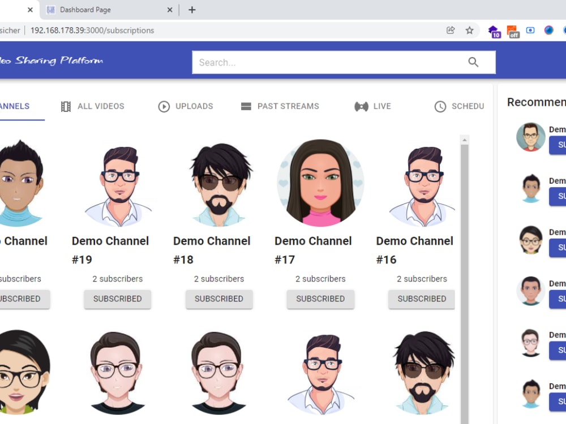Open the orange 'off' extension icon
The height and width of the screenshot is (424, 566).
513,31
